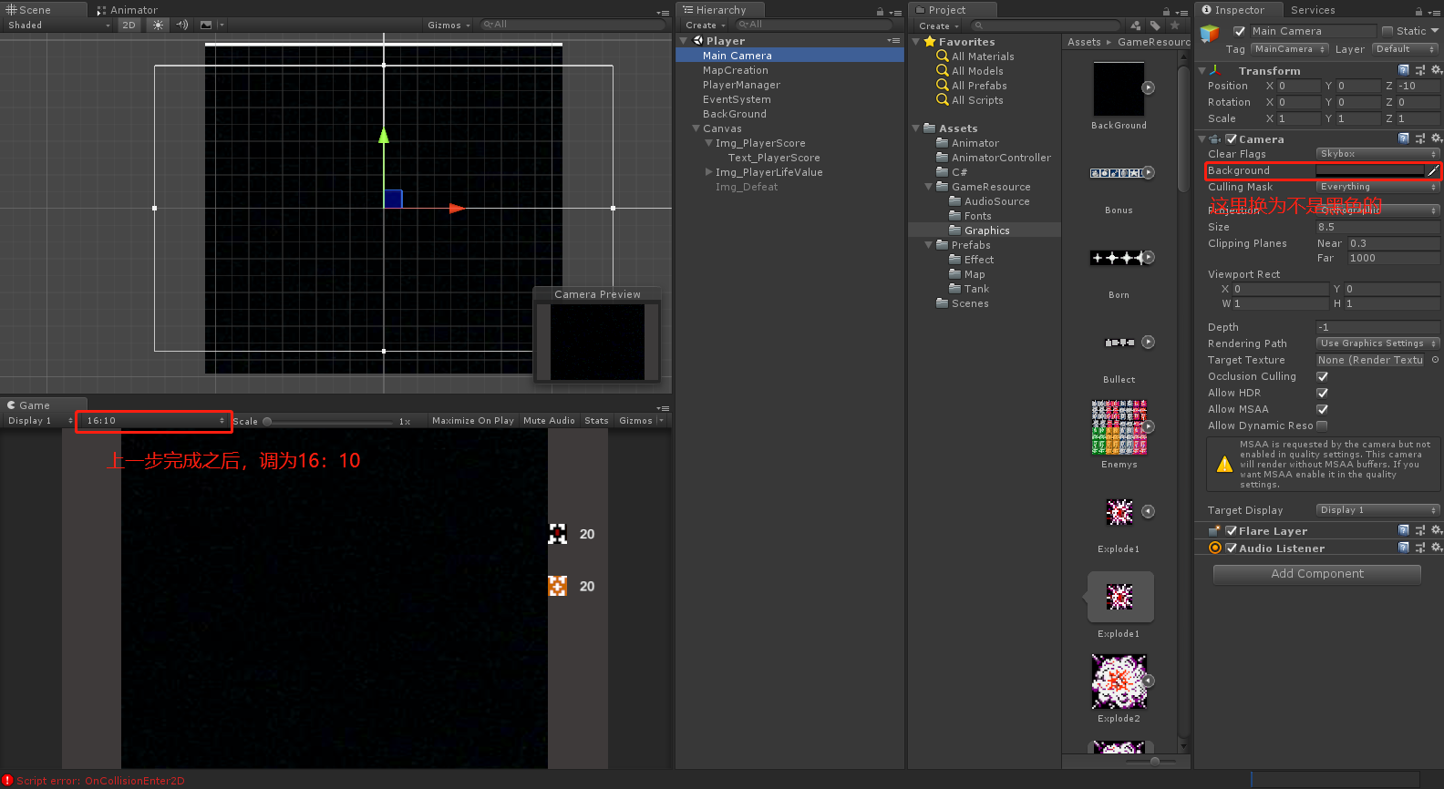Click the All Materials search icon
Screen dimensions: 1444x789
click(943, 56)
